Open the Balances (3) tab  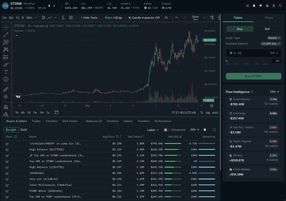click(x=94, y=121)
